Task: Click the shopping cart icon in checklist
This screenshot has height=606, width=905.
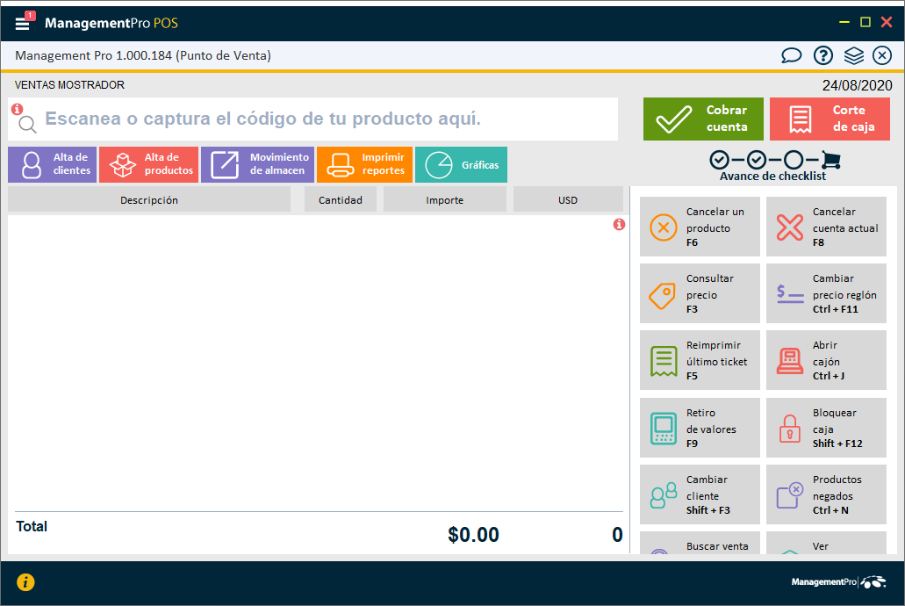Action: [830, 160]
